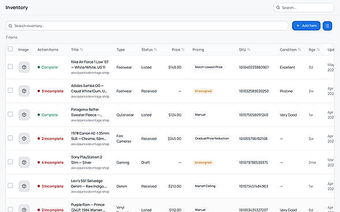The height and width of the screenshot is (212, 340).
Task: Open the Purple Rain – Prince title
Action: click(x=88, y=207)
